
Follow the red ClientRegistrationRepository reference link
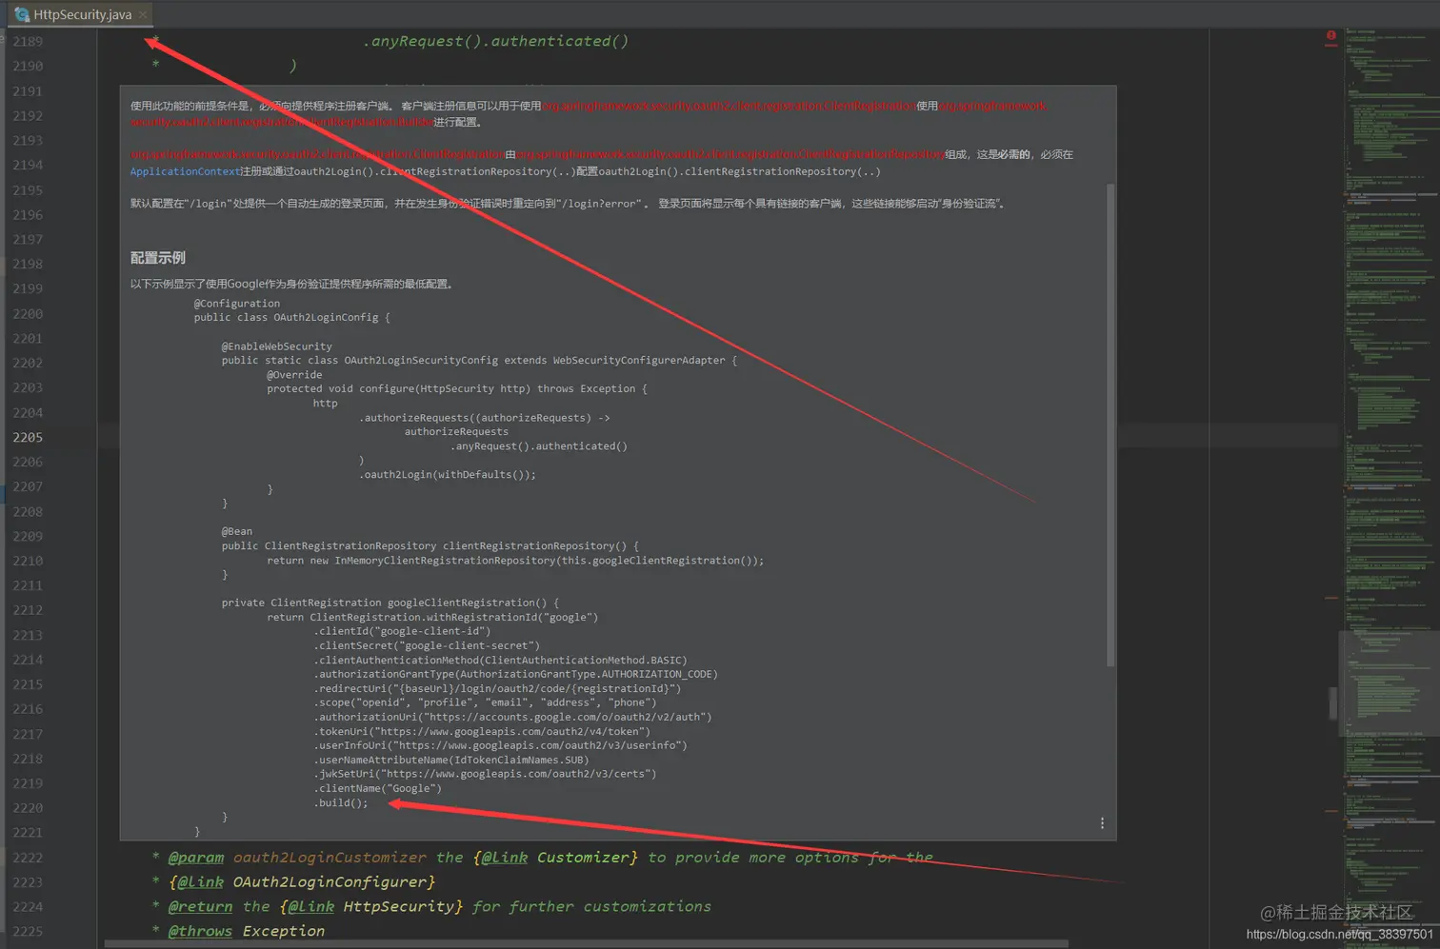[730, 154]
